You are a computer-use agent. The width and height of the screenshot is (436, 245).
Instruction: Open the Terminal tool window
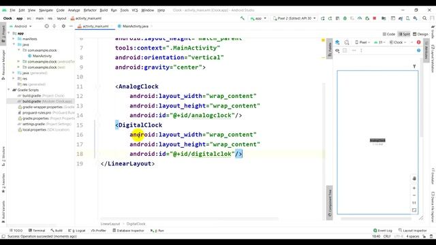[x=37, y=231]
